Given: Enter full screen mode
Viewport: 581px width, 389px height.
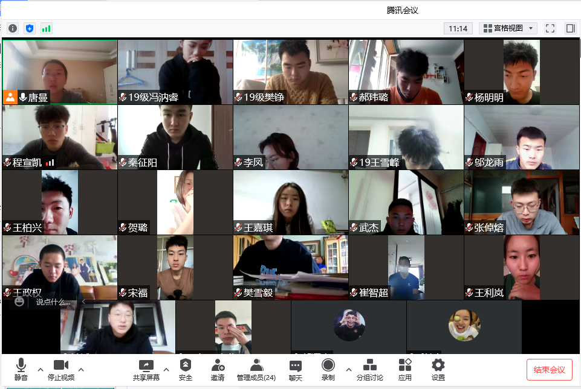Looking at the screenshot, I should point(550,28).
